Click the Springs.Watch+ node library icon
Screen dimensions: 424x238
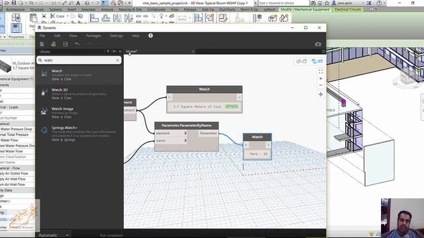point(44,130)
